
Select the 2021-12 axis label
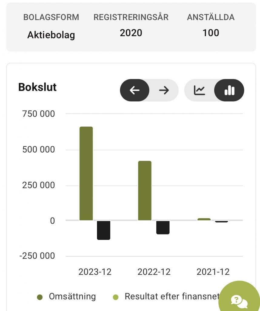pyautogui.click(x=213, y=272)
